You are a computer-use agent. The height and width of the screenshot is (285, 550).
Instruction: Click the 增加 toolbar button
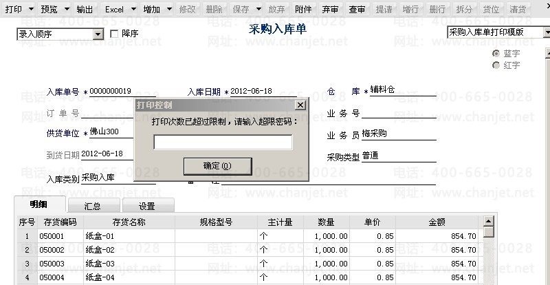[x=152, y=10]
